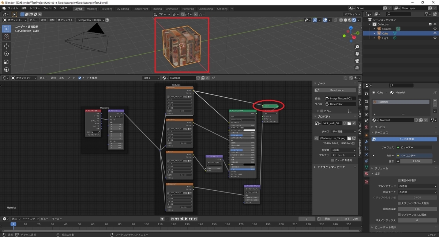The width and height of the screenshot is (439, 237).
Task: Expand the Cube item in outliner
Action: [374, 33]
